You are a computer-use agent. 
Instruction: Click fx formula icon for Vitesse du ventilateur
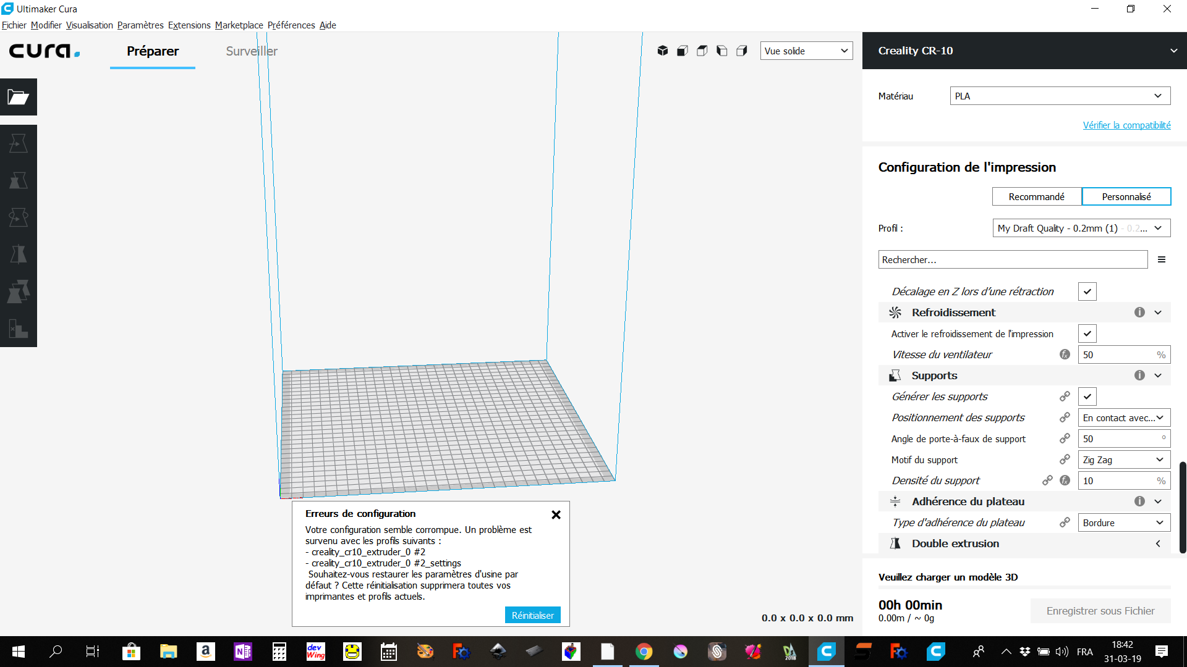tap(1065, 354)
